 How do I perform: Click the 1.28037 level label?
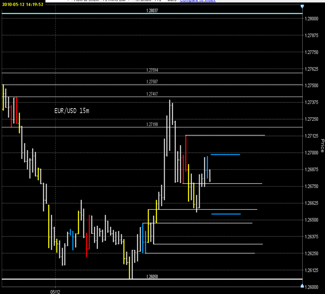pyautogui.click(x=152, y=11)
